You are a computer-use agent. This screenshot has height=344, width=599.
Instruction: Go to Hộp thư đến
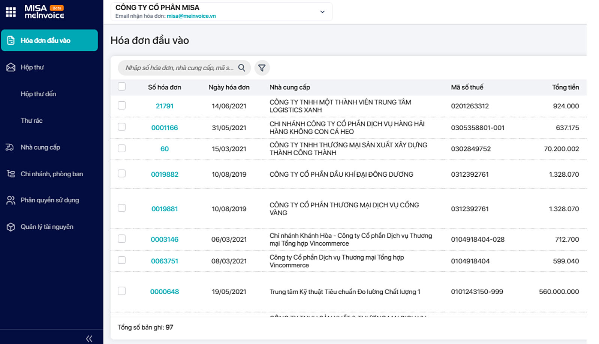38,94
